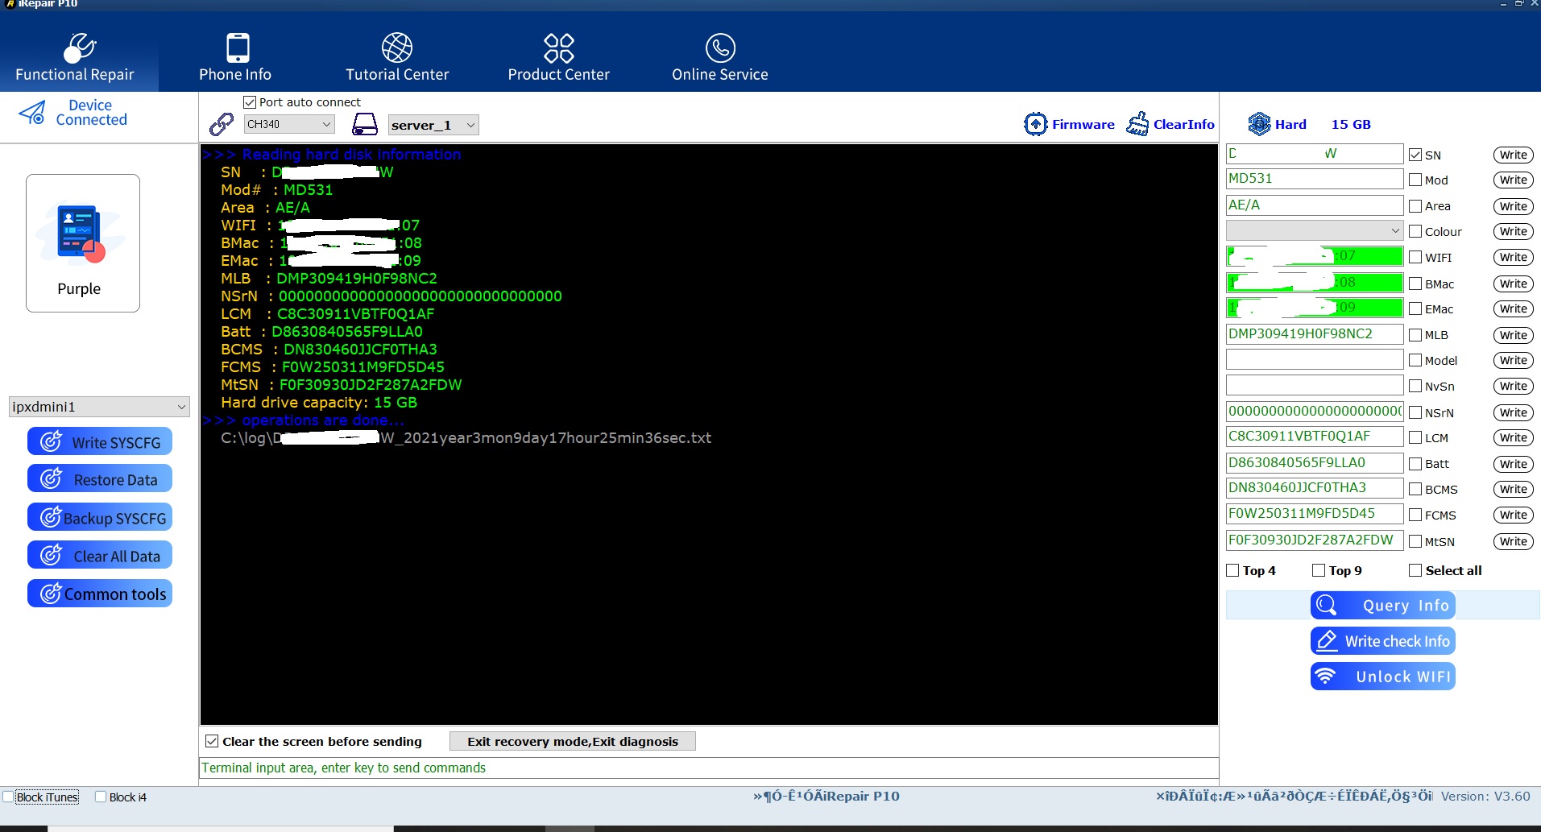Uncheck Port auto connect checkbox
Screen dimensions: 1541x832
(x=250, y=102)
